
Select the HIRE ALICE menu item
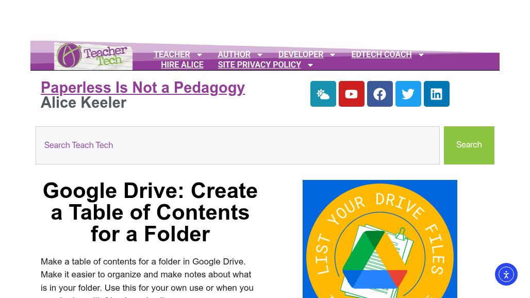(x=182, y=64)
